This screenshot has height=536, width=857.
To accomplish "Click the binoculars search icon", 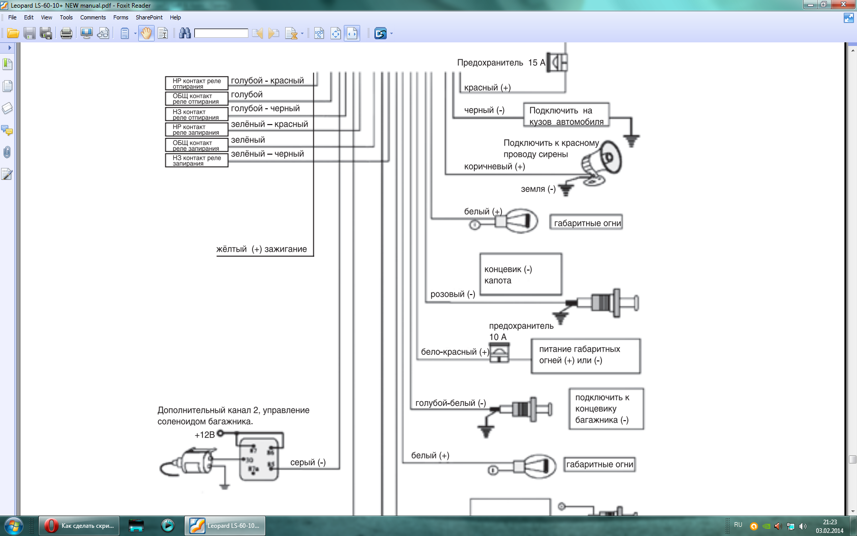I will click(x=185, y=34).
